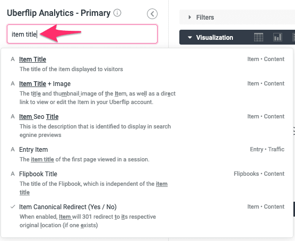Click the text-type icon beside Flipbook Title
Viewport: 295px width, 241px height.
pyautogui.click(x=13, y=174)
